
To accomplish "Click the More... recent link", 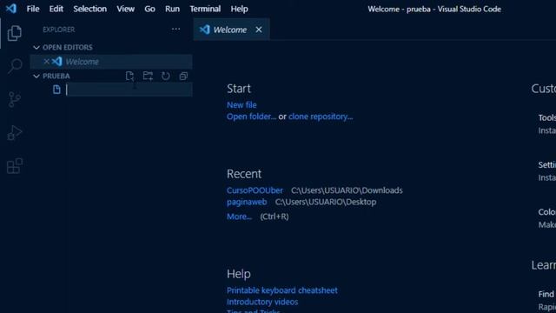I will (x=240, y=216).
